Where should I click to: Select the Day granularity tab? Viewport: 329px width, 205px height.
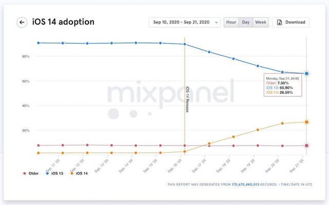click(246, 22)
